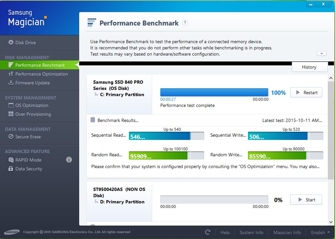The image size is (335, 239).
Task: Click the Up to 90000 label
Action: pyautogui.click(x=293, y=149)
